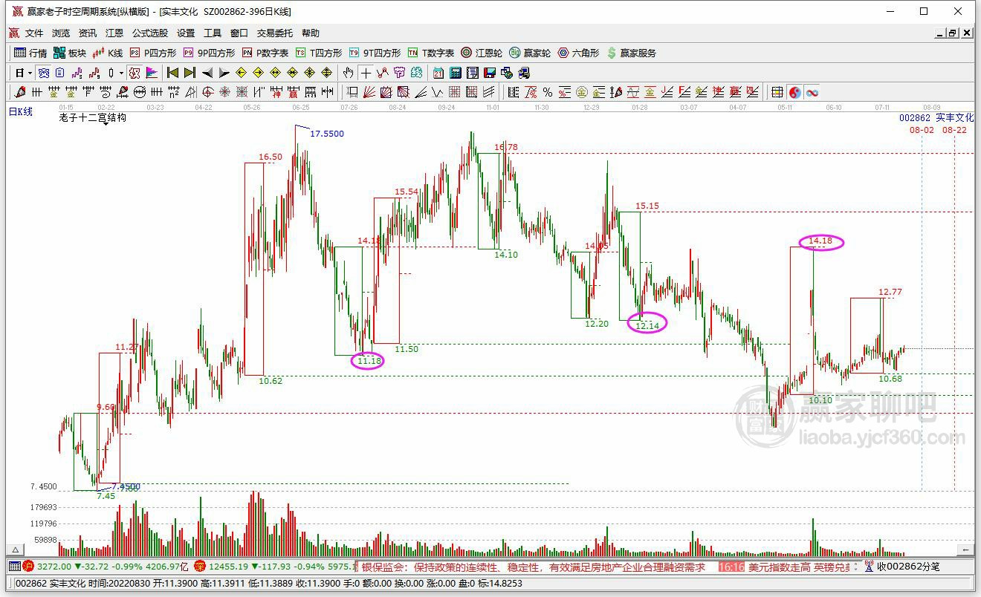The image size is (981, 597).
Task: Open the 公式选股 menu
Action: (150, 33)
